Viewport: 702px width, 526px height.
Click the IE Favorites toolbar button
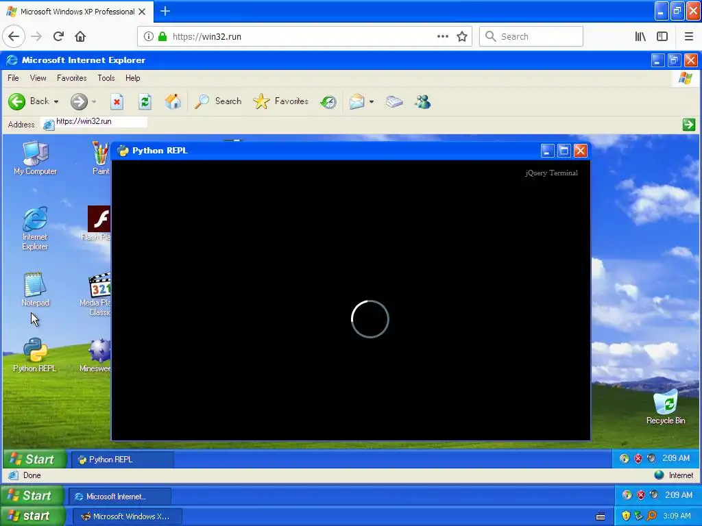[x=280, y=101]
